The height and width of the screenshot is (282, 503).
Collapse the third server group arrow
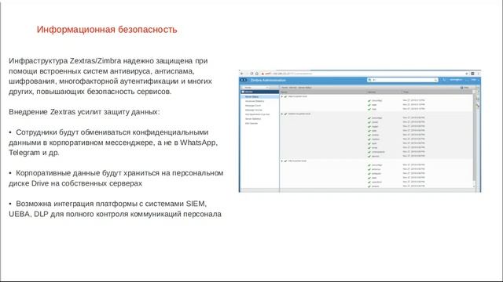282,161
